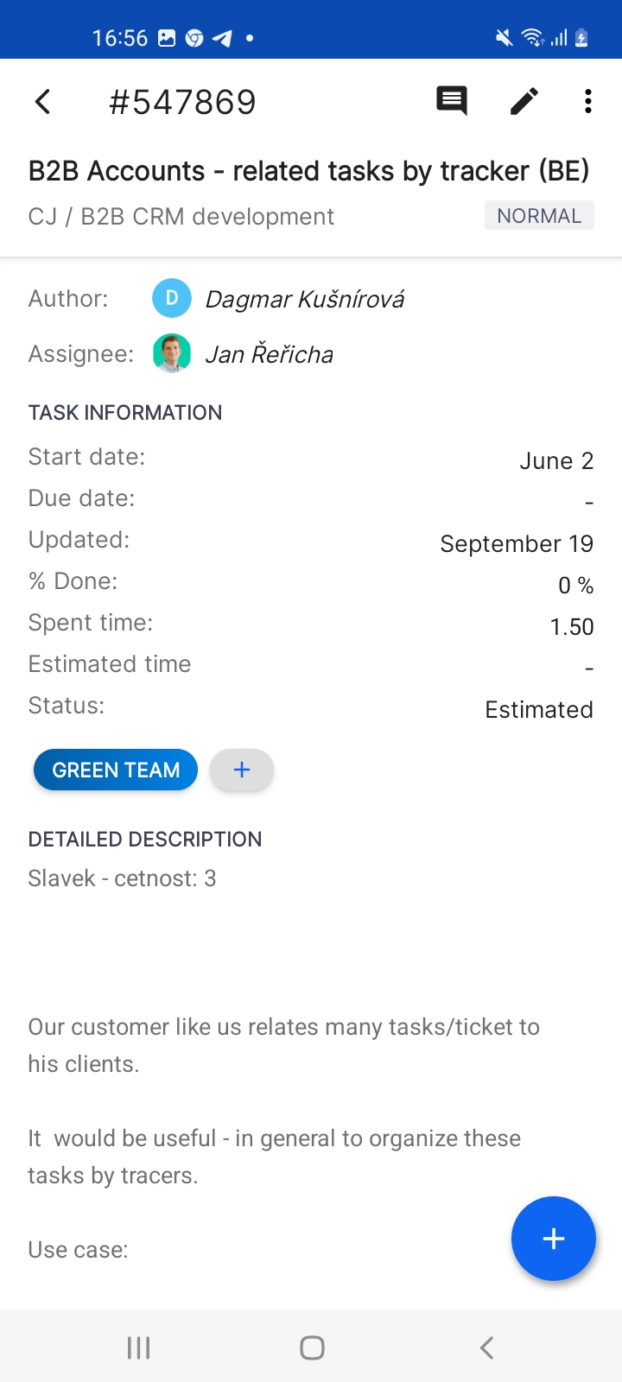Tap the Status value Estimated
Image resolution: width=622 pixels, height=1382 pixels.
click(539, 710)
